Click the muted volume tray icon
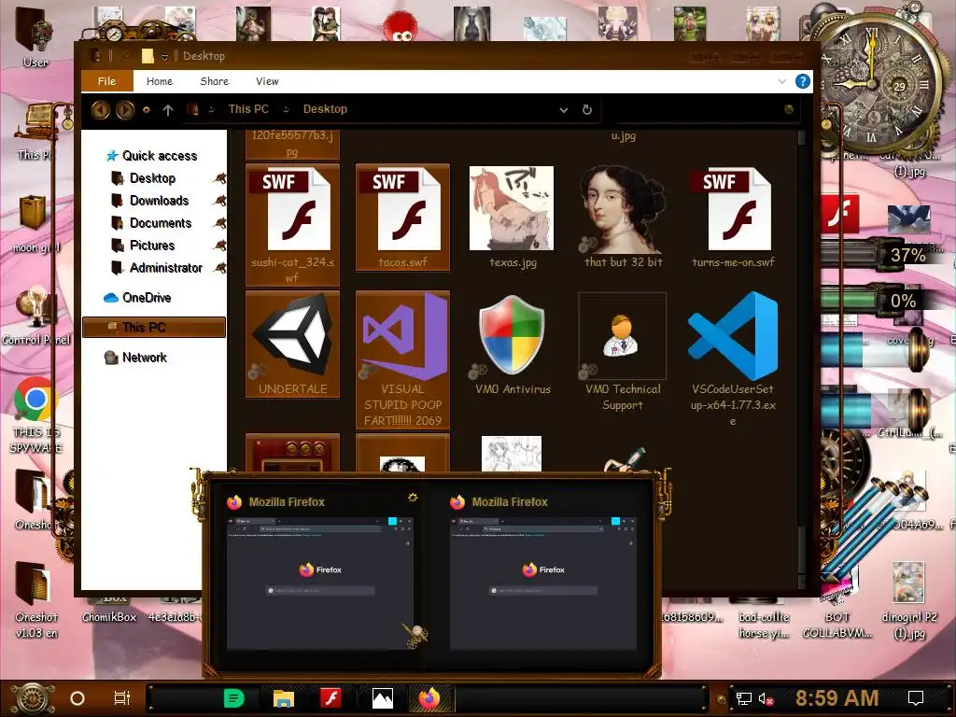 pos(766,698)
